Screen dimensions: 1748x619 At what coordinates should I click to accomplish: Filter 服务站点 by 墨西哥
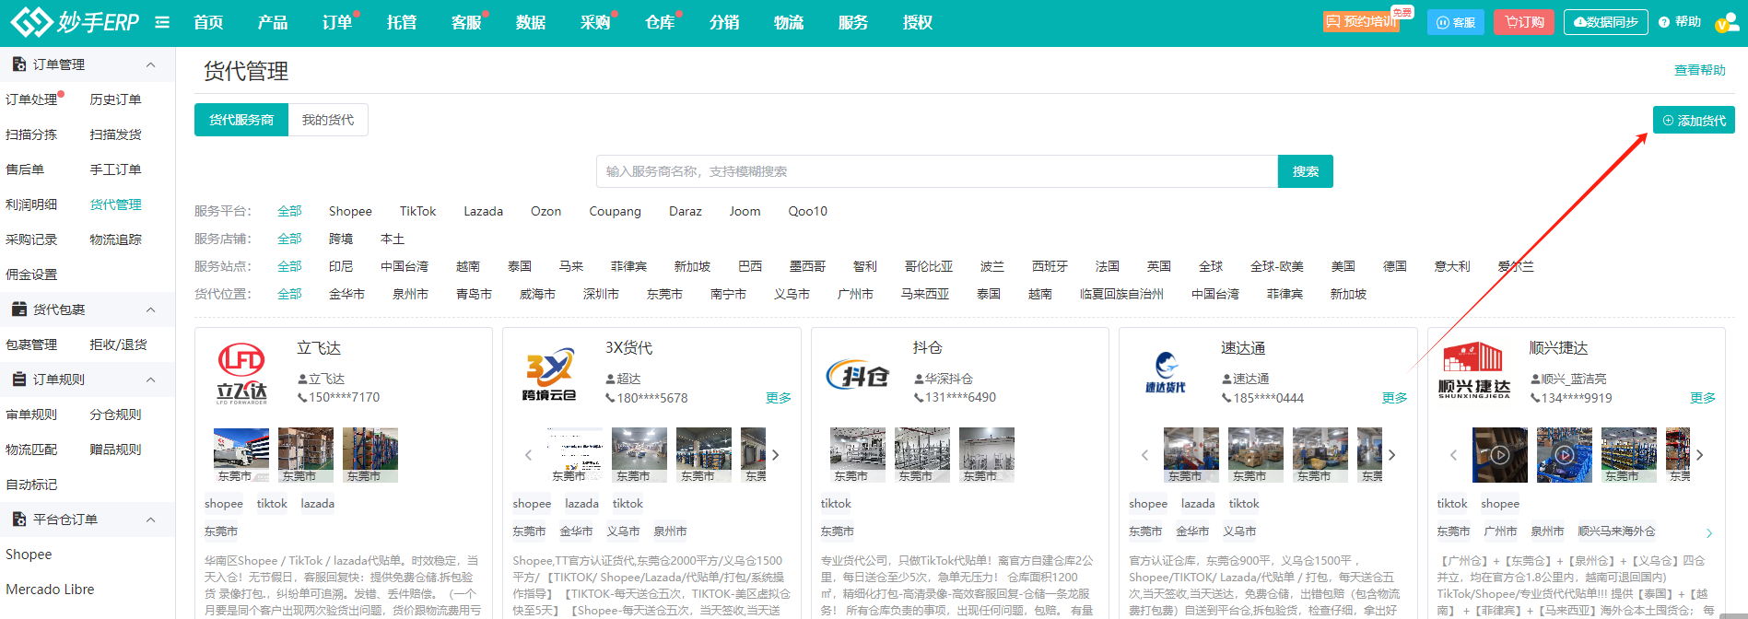point(807,266)
